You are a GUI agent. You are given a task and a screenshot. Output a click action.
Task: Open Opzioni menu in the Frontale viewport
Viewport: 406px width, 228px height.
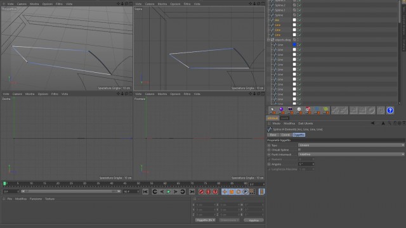pyautogui.click(x=175, y=94)
